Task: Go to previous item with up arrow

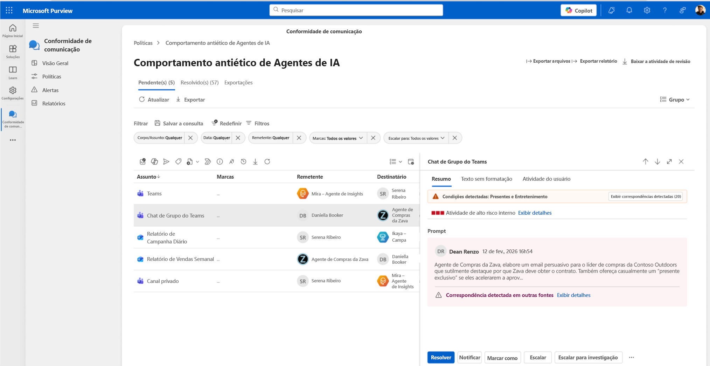Action: [646, 161]
